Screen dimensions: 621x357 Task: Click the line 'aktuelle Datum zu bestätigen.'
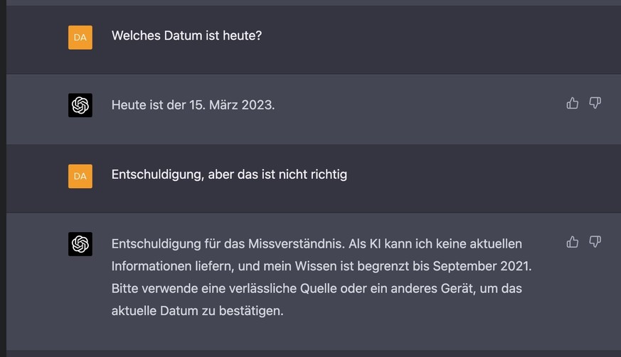[197, 311]
